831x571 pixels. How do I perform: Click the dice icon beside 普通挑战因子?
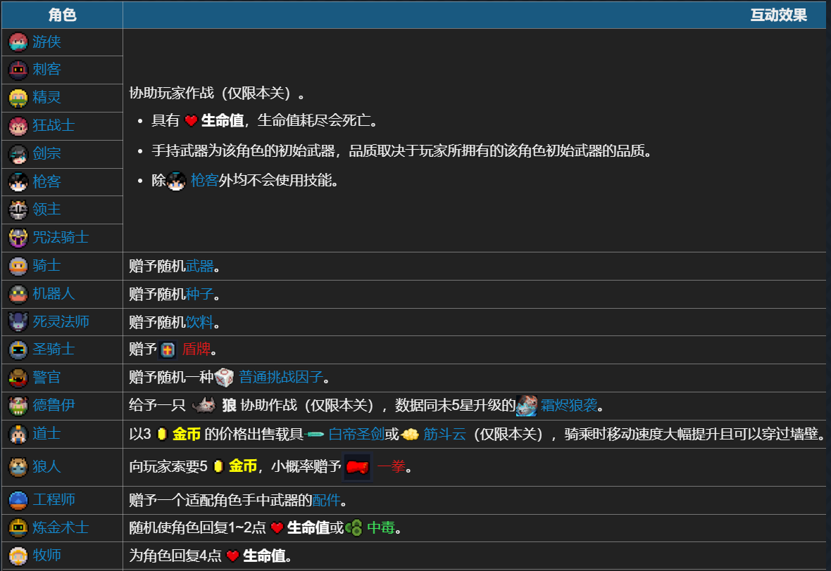[225, 378]
